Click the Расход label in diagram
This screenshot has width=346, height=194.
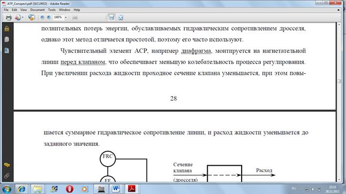(264, 170)
